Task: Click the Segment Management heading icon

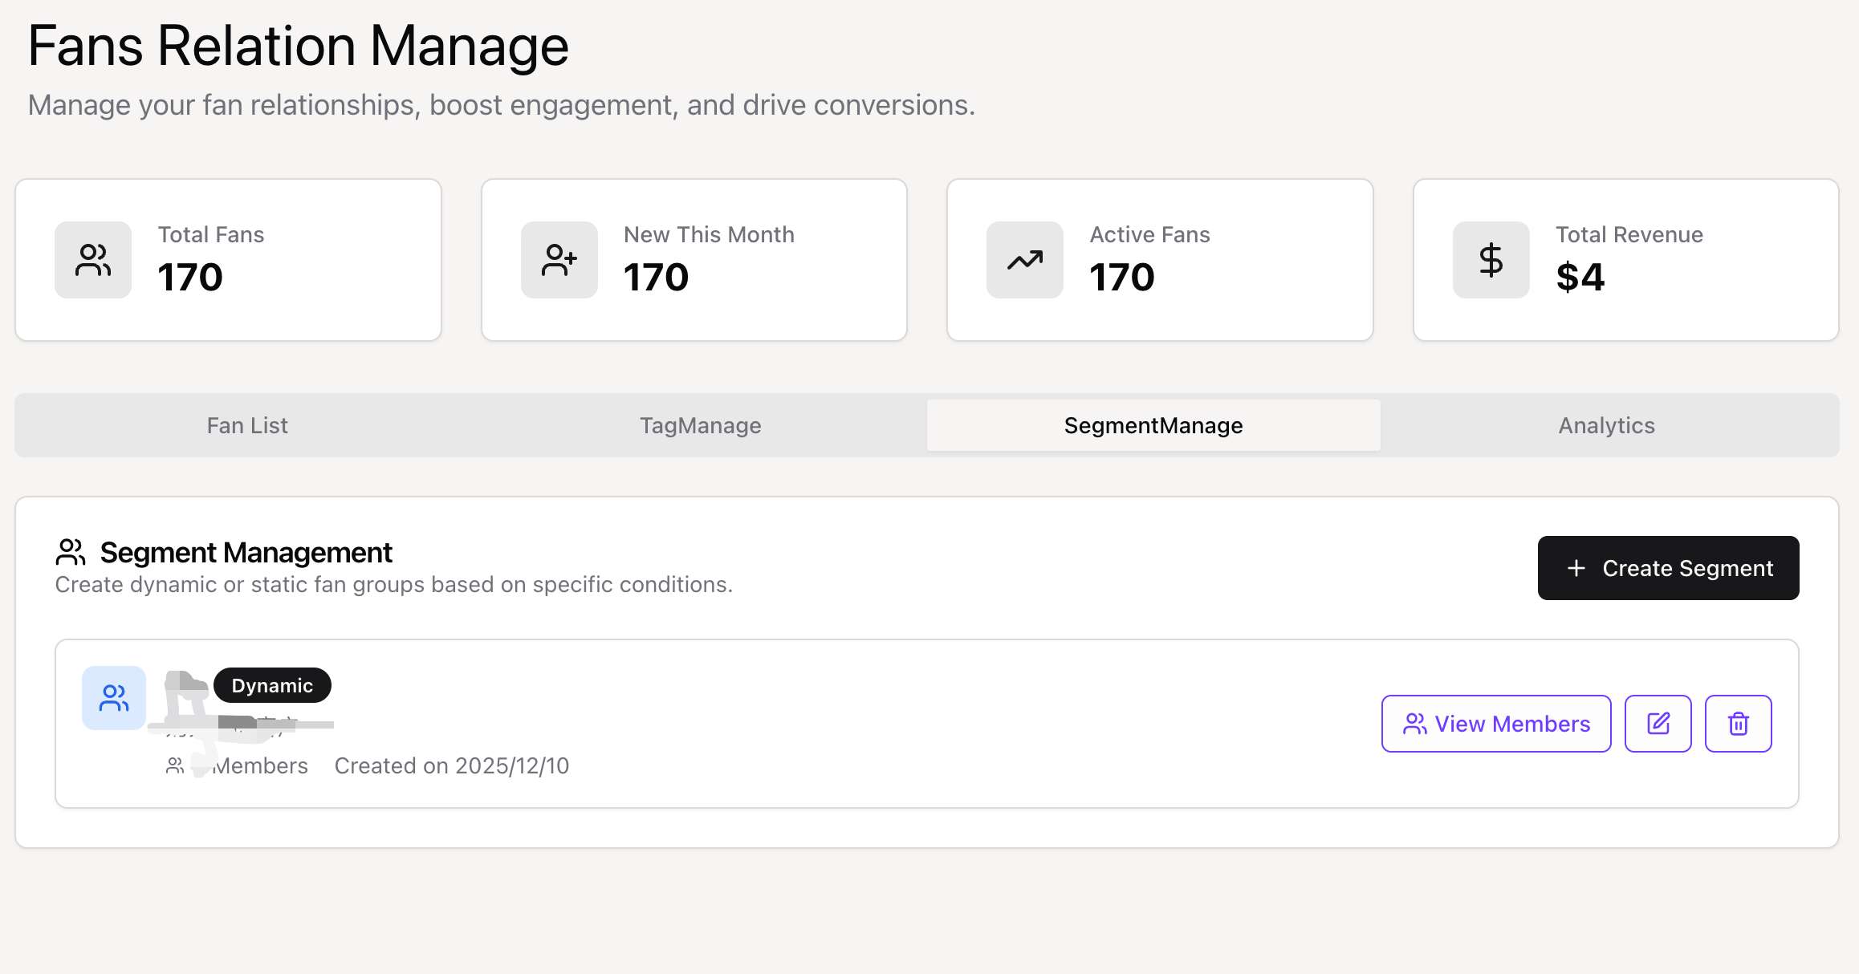Action: click(x=71, y=552)
